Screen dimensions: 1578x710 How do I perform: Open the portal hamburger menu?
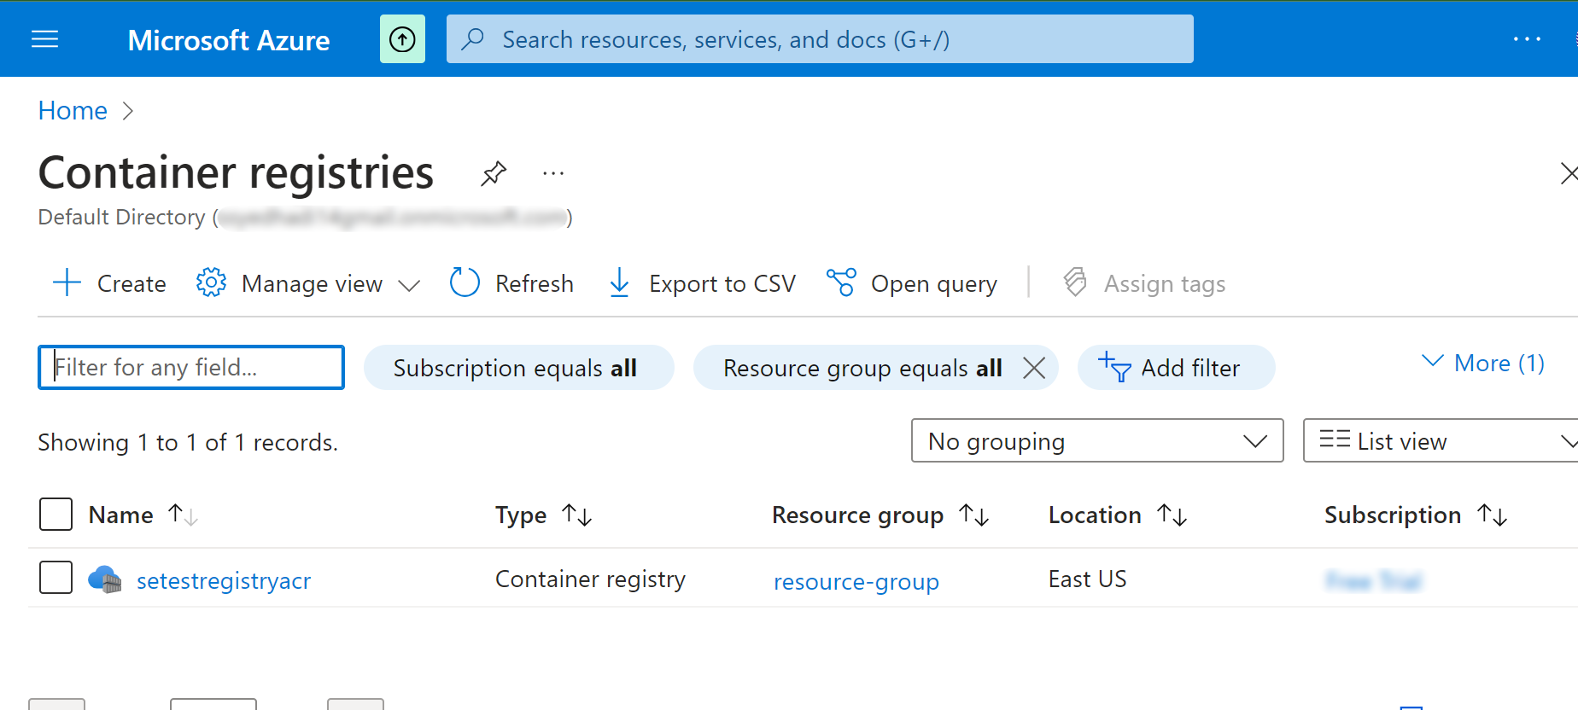point(44,39)
